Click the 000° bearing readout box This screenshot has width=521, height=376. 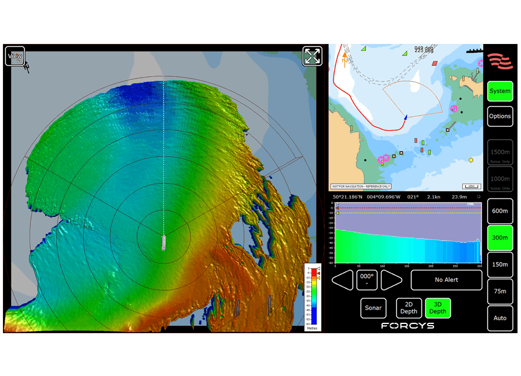367,280
